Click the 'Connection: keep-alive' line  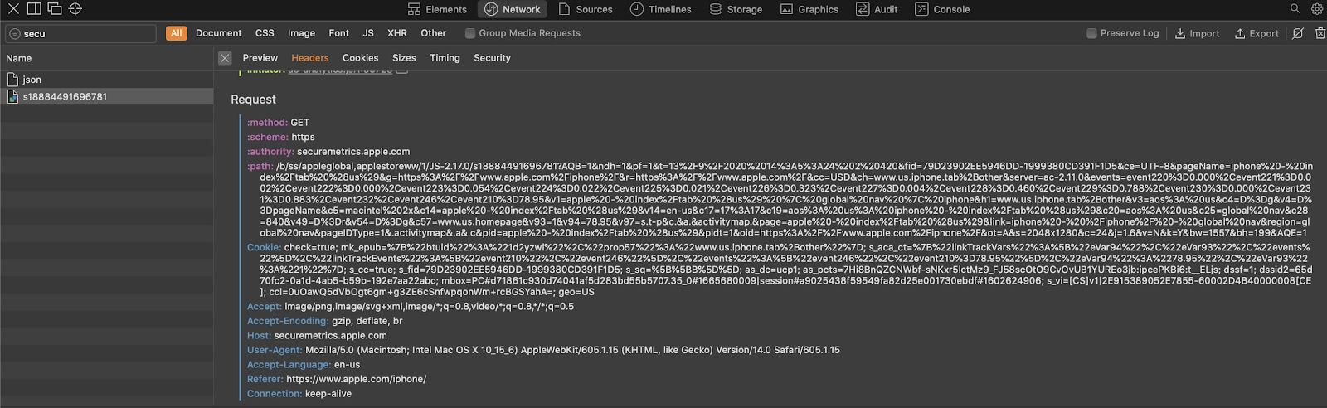point(299,394)
